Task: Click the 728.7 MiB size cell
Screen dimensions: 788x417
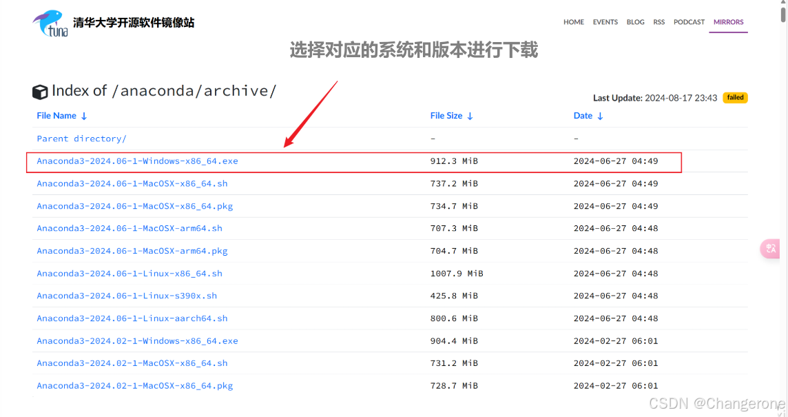Action: 454,386
